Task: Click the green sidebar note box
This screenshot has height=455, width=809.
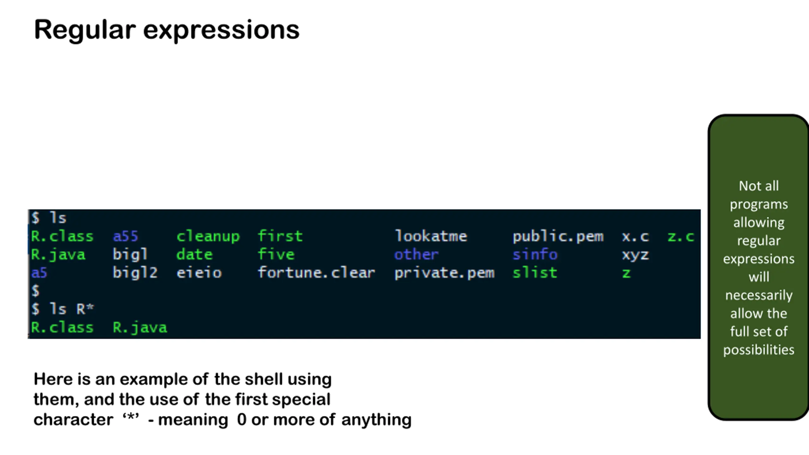Action: pos(758,267)
